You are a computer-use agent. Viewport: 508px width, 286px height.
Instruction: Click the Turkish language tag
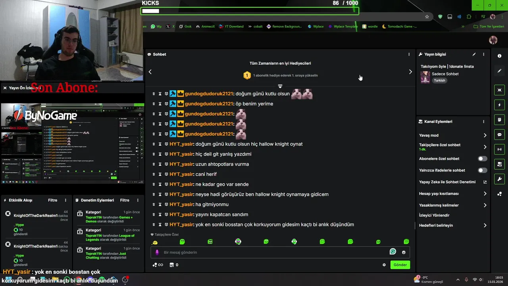click(x=439, y=80)
